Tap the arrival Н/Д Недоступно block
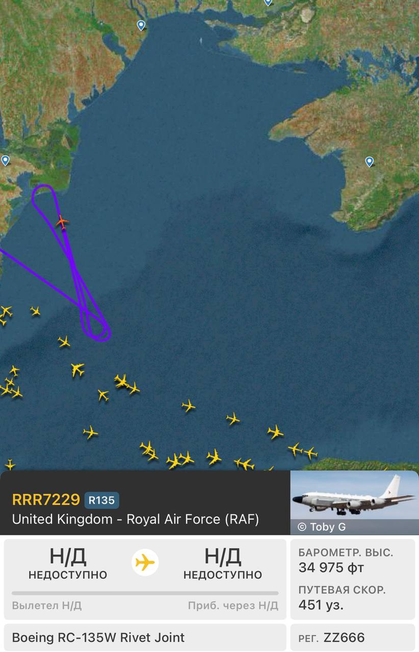The image size is (419, 652). pyautogui.click(x=223, y=563)
